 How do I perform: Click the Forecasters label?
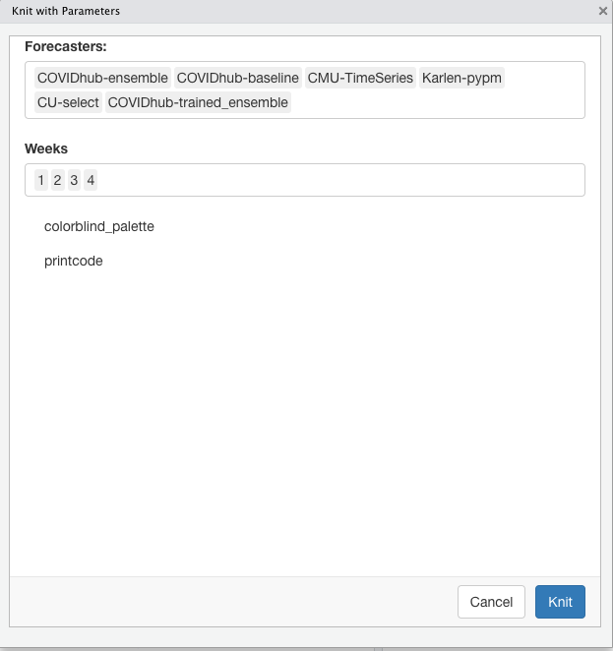(x=66, y=46)
